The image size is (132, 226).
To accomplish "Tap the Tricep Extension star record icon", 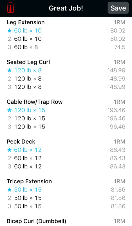I will click(x=9, y=190).
